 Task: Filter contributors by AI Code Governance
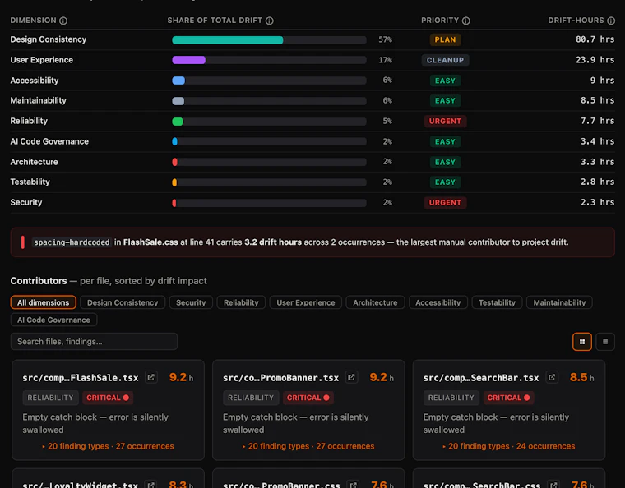point(53,320)
